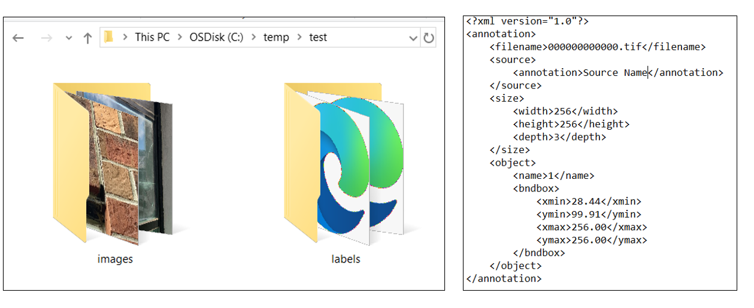The height and width of the screenshot is (308, 754).
Task: Expand chevron after OSDisk (C:)
Action: (253, 37)
